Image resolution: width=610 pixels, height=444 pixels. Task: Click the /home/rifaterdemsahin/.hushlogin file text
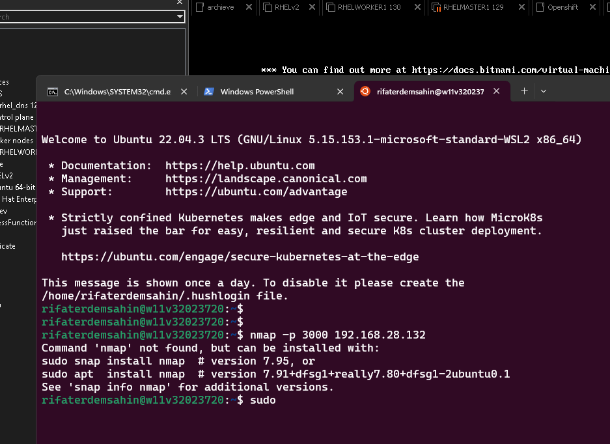165,296
